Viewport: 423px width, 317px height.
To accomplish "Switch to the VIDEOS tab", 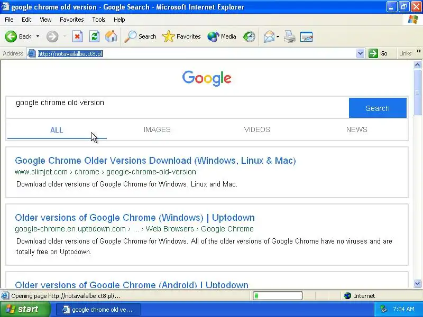I will pos(257,129).
